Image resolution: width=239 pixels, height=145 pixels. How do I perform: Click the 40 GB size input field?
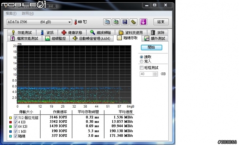point(146,74)
